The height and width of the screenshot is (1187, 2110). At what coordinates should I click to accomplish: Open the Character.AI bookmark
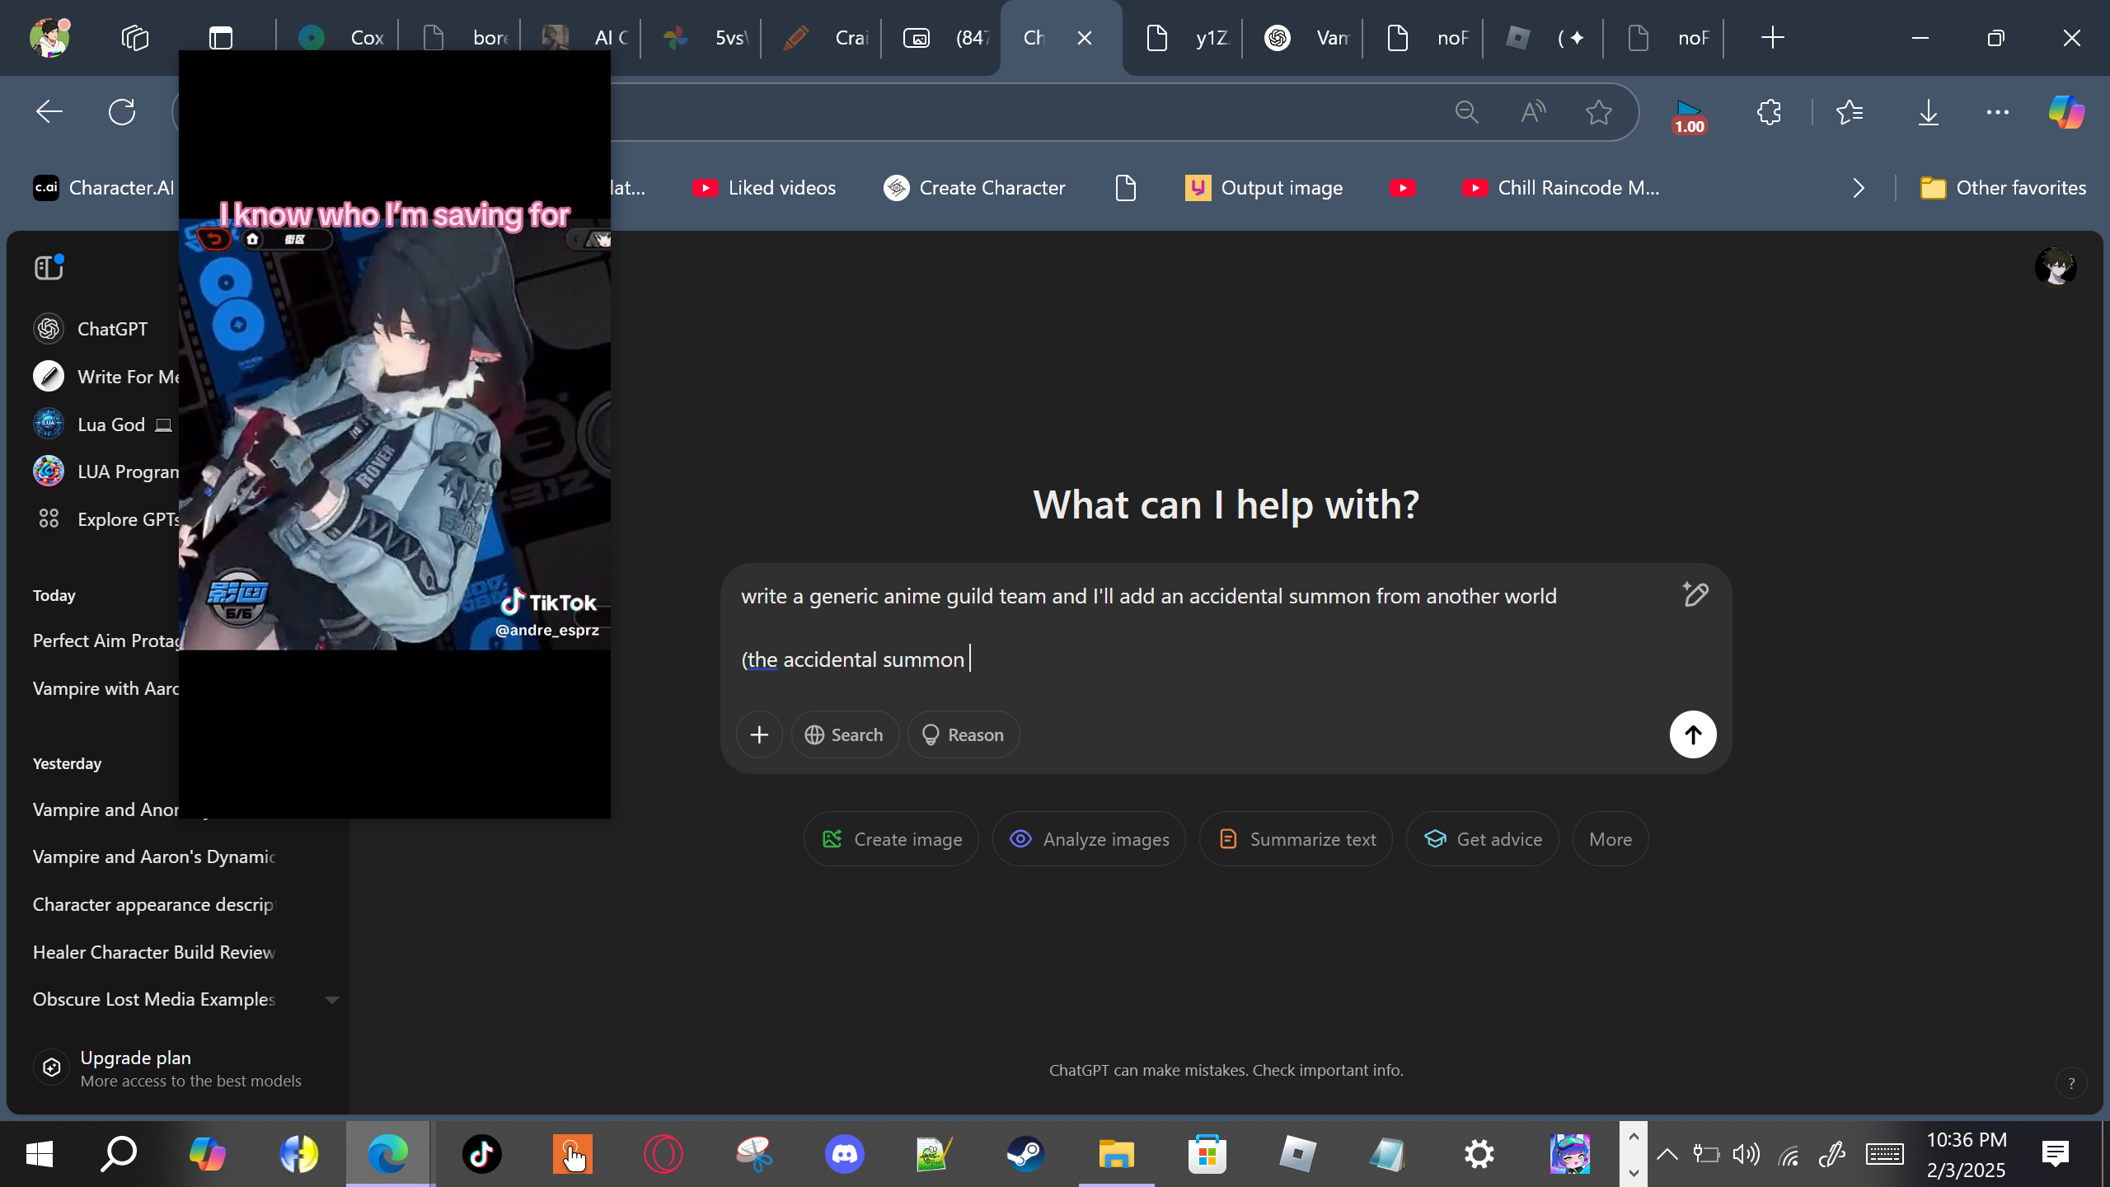pos(104,188)
